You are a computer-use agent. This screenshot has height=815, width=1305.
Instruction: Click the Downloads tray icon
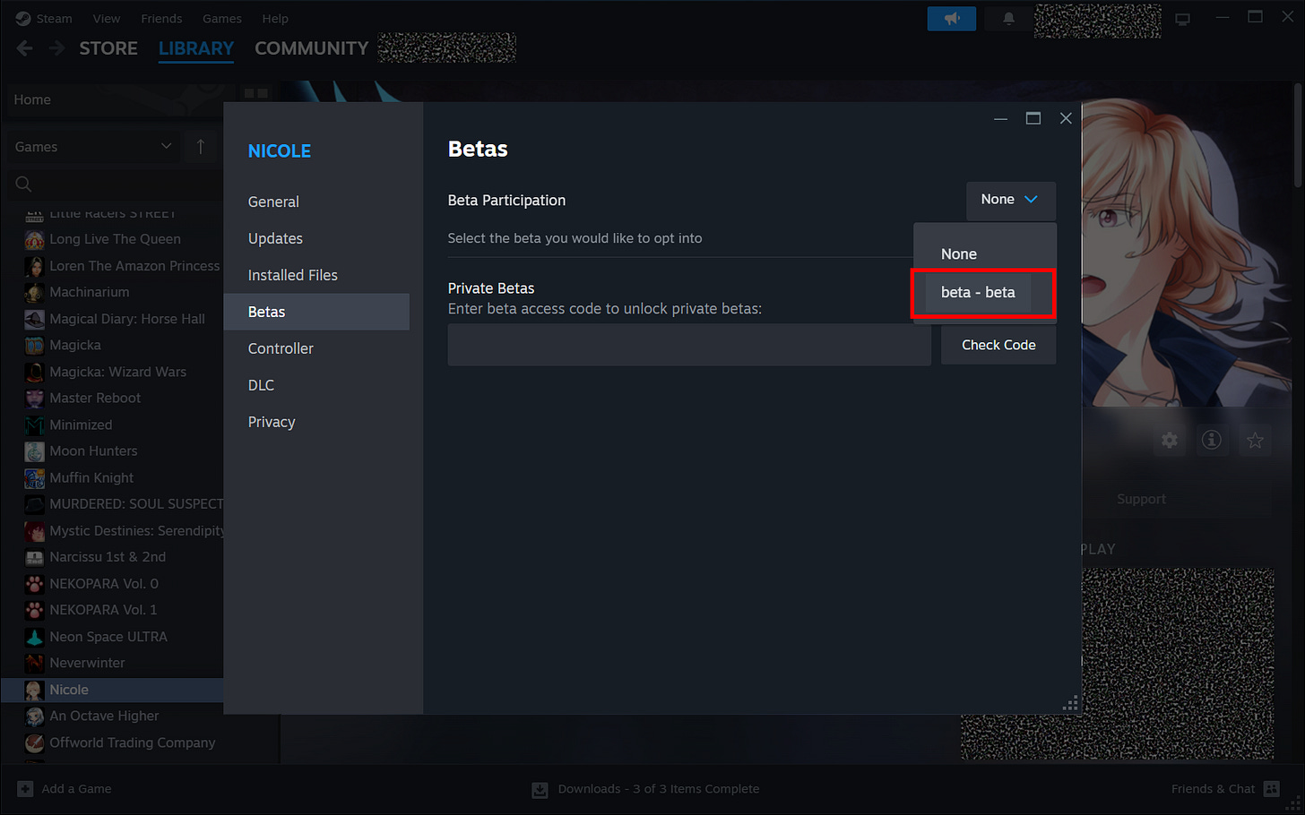(540, 790)
